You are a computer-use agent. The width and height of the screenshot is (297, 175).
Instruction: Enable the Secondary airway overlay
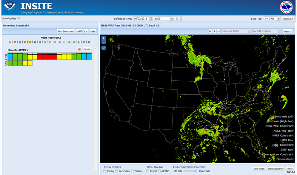117,171
